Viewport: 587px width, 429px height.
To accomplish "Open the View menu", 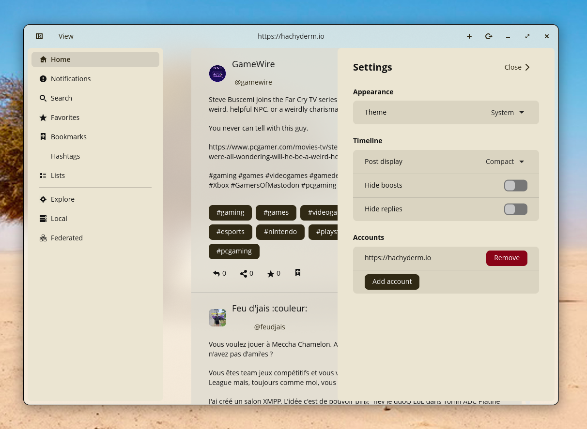I will pos(66,36).
